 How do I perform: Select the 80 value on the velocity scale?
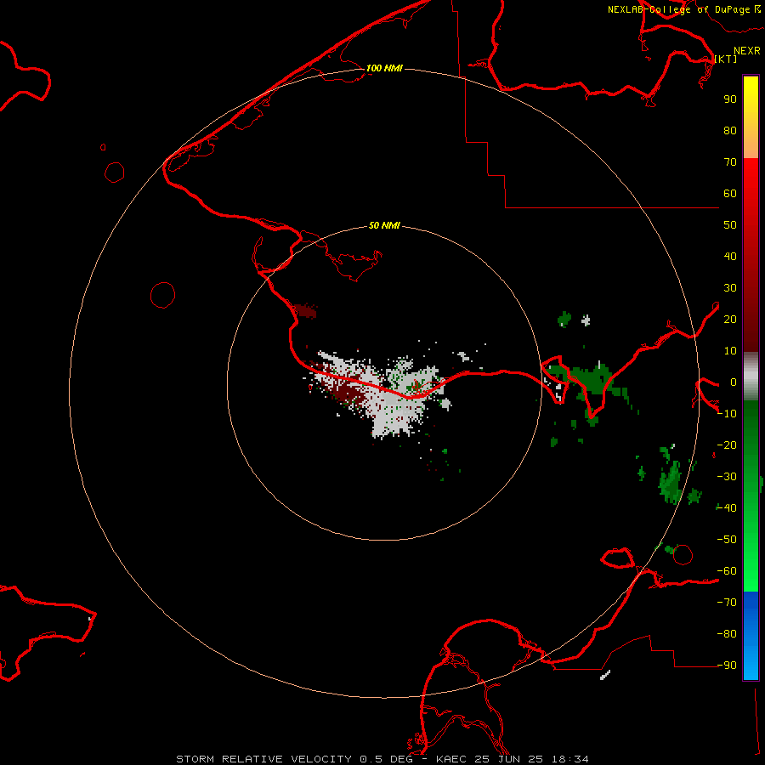(x=730, y=130)
